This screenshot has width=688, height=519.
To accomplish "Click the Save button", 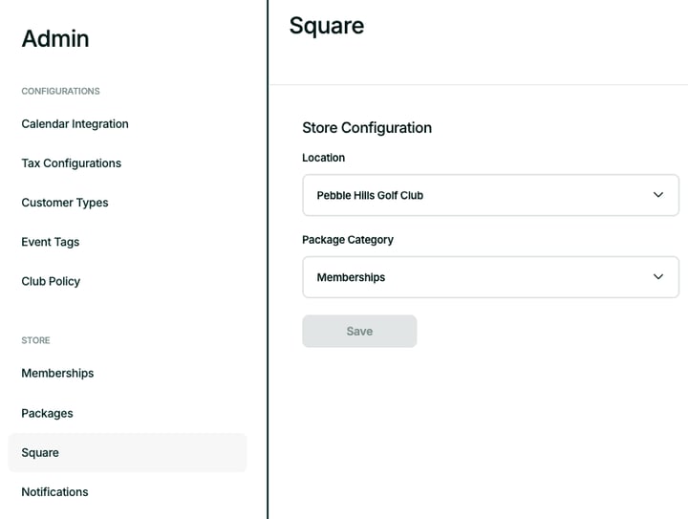I will pyautogui.click(x=359, y=332).
